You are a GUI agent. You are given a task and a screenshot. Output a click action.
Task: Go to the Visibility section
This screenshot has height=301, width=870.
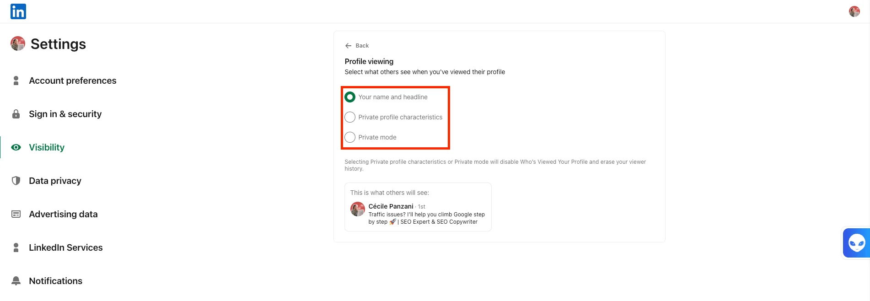(47, 147)
